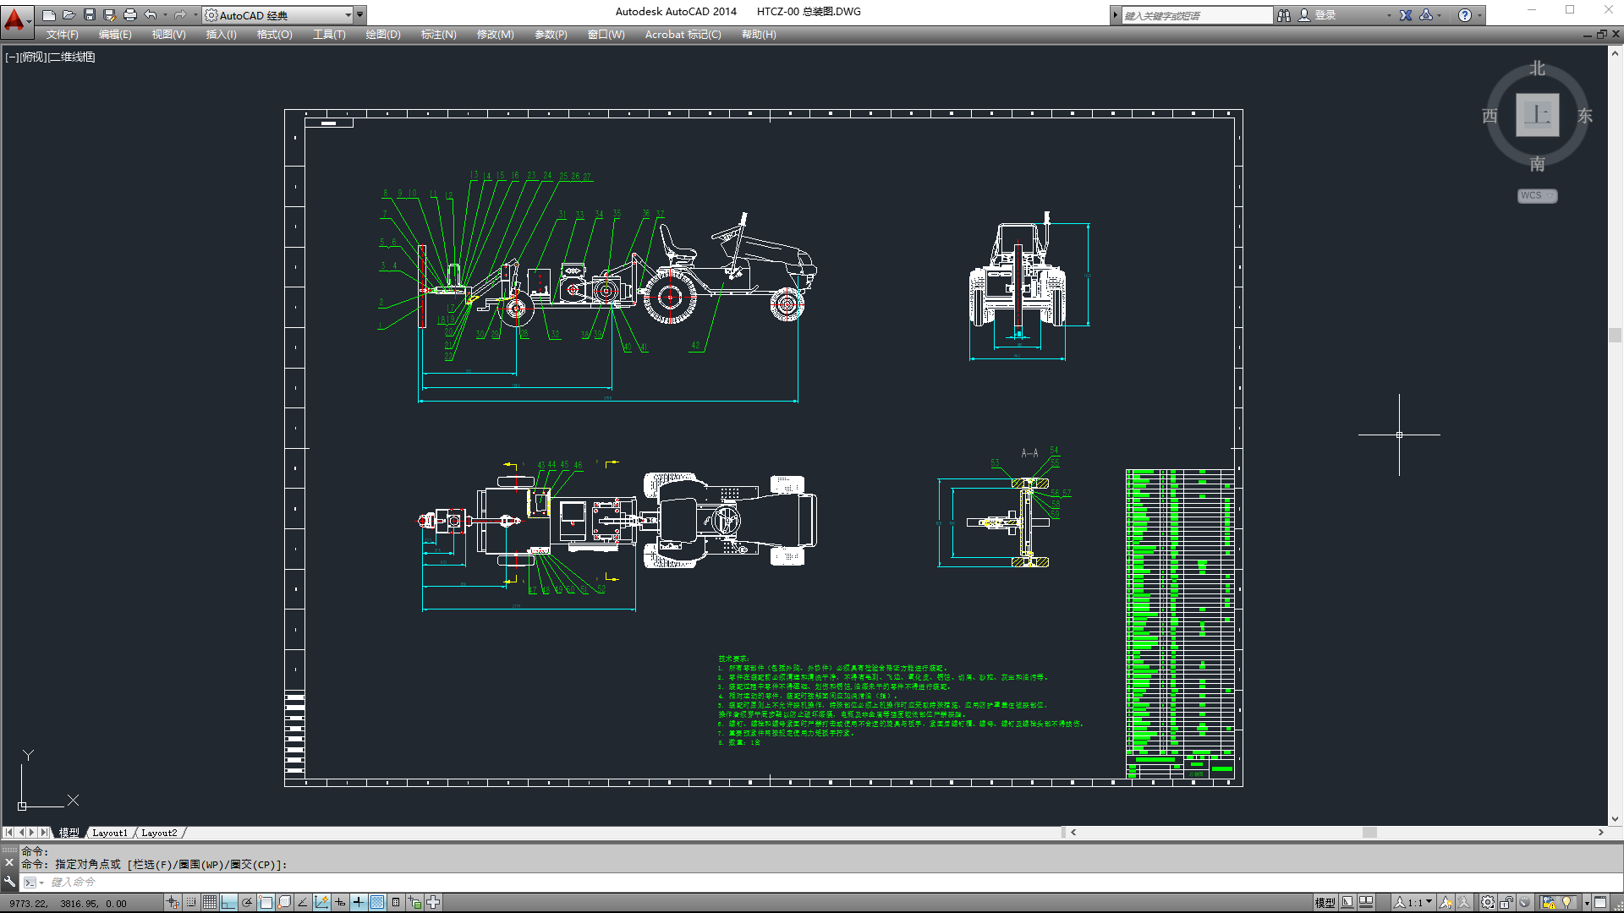Click the 模型 button in the status bar

click(x=1325, y=902)
